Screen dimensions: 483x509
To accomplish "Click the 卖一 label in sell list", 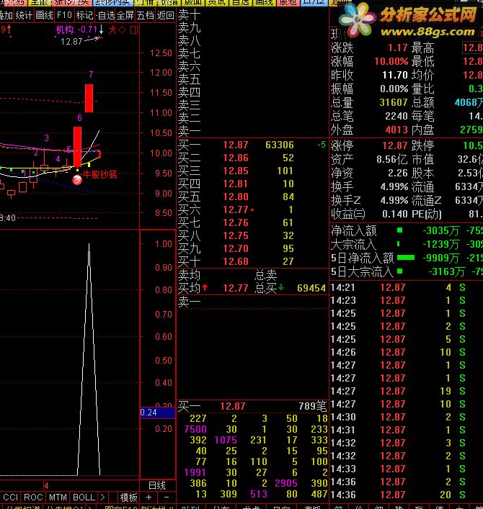I will click(x=189, y=132).
